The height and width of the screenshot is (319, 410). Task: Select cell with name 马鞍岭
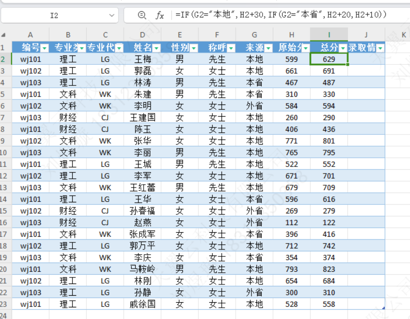[143, 269]
